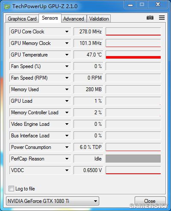Open the Advanced tab

click(x=74, y=19)
